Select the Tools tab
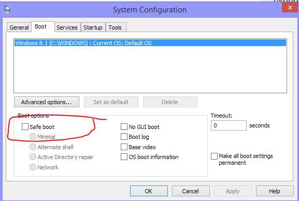The width and height of the screenshot is (299, 201). 115,27
